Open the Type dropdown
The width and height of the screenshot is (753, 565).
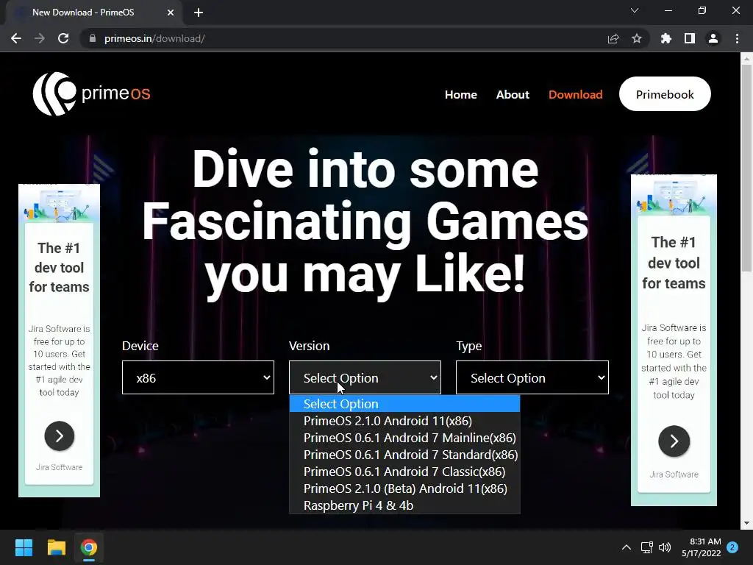coord(532,377)
